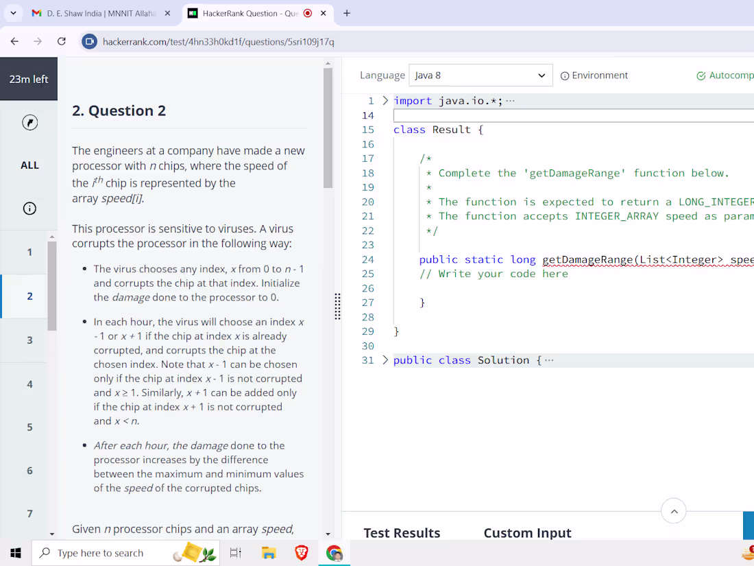Close the HackerRank Question tab

click(324, 14)
